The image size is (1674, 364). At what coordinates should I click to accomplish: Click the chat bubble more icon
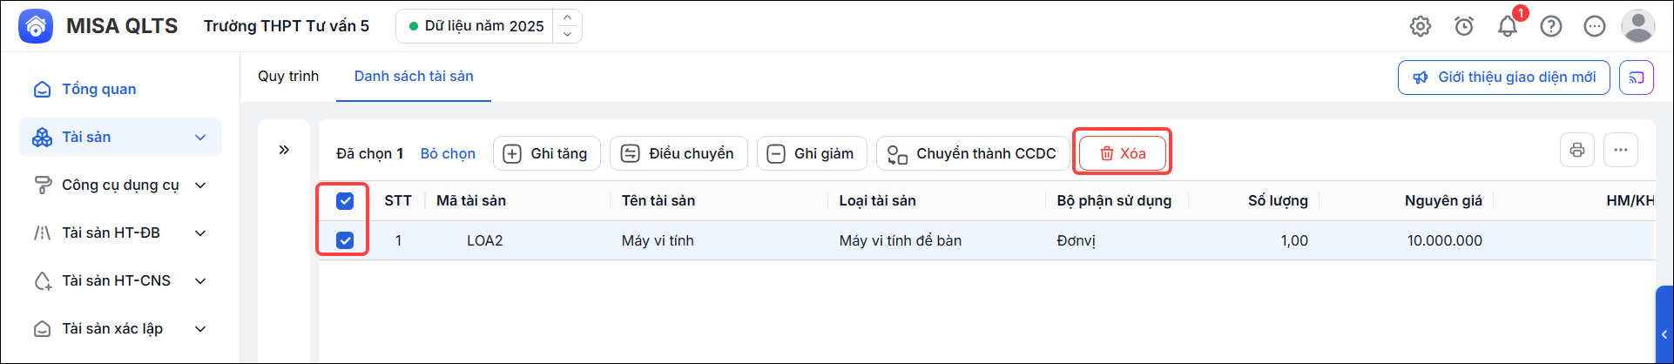[x=1595, y=26]
